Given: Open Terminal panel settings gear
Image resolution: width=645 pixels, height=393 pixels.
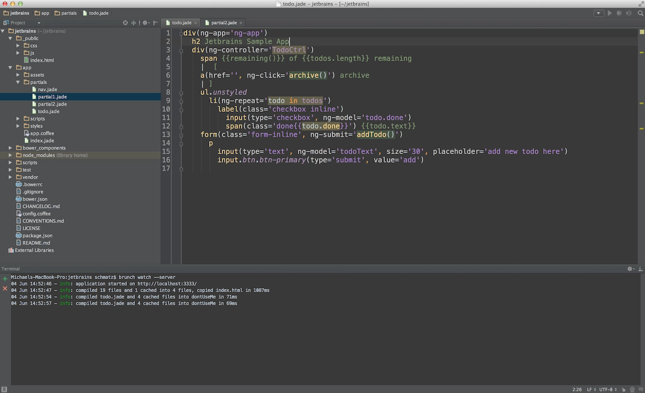Looking at the screenshot, I should pyautogui.click(x=631, y=269).
